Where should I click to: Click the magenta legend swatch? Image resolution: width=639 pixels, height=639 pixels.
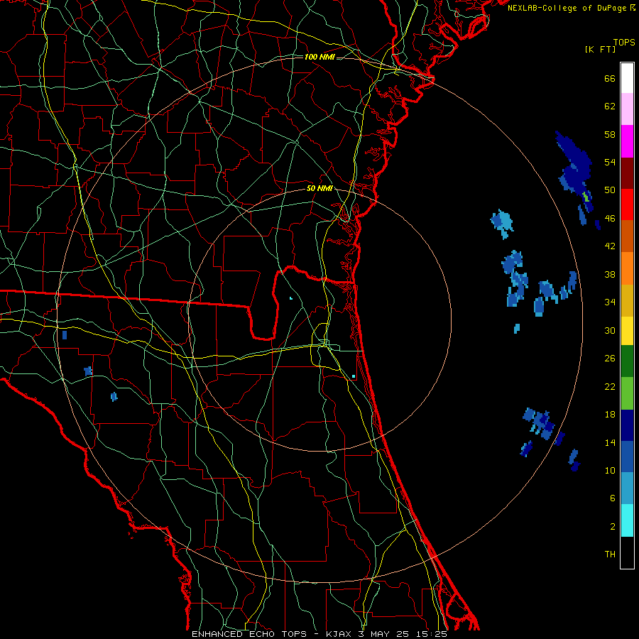[627, 141]
